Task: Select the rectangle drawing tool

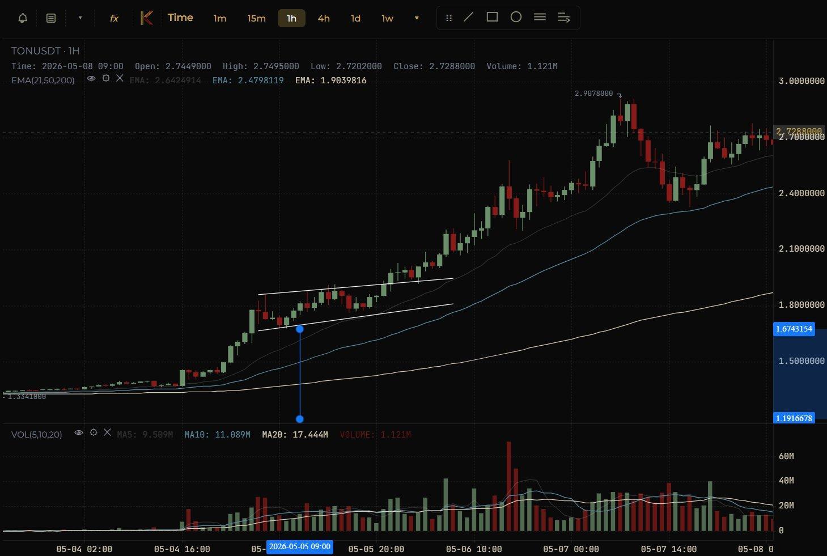Action: (492, 17)
